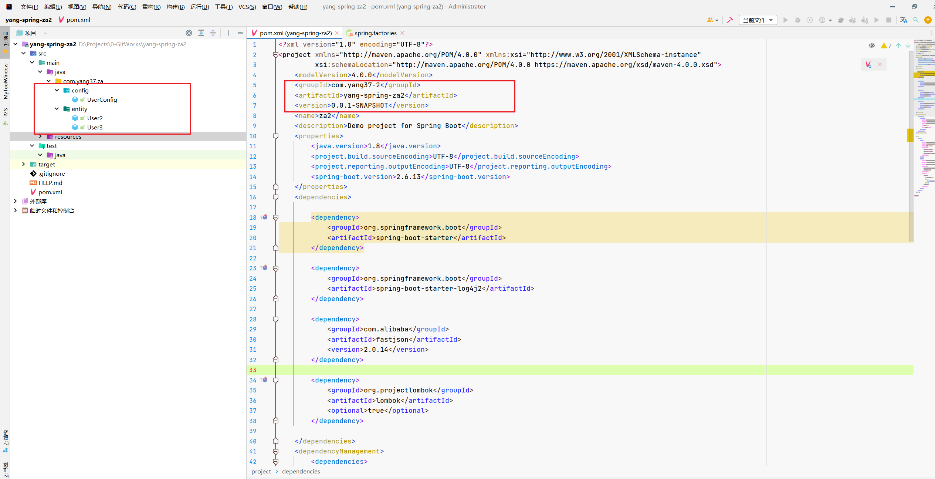This screenshot has height=479, width=935.
Task: Toggle the reader mode eye icon
Action: point(872,45)
